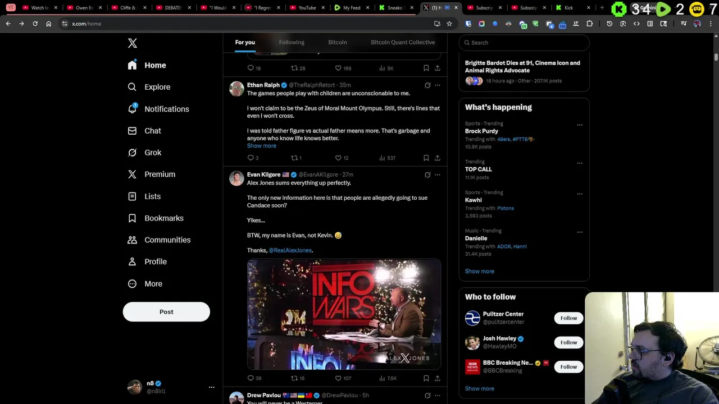Like Ethan Ralph's post

(x=342, y=158)
